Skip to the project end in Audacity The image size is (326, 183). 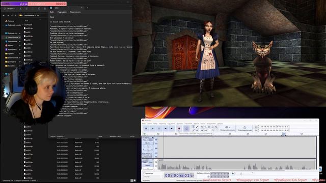(172, 129)
